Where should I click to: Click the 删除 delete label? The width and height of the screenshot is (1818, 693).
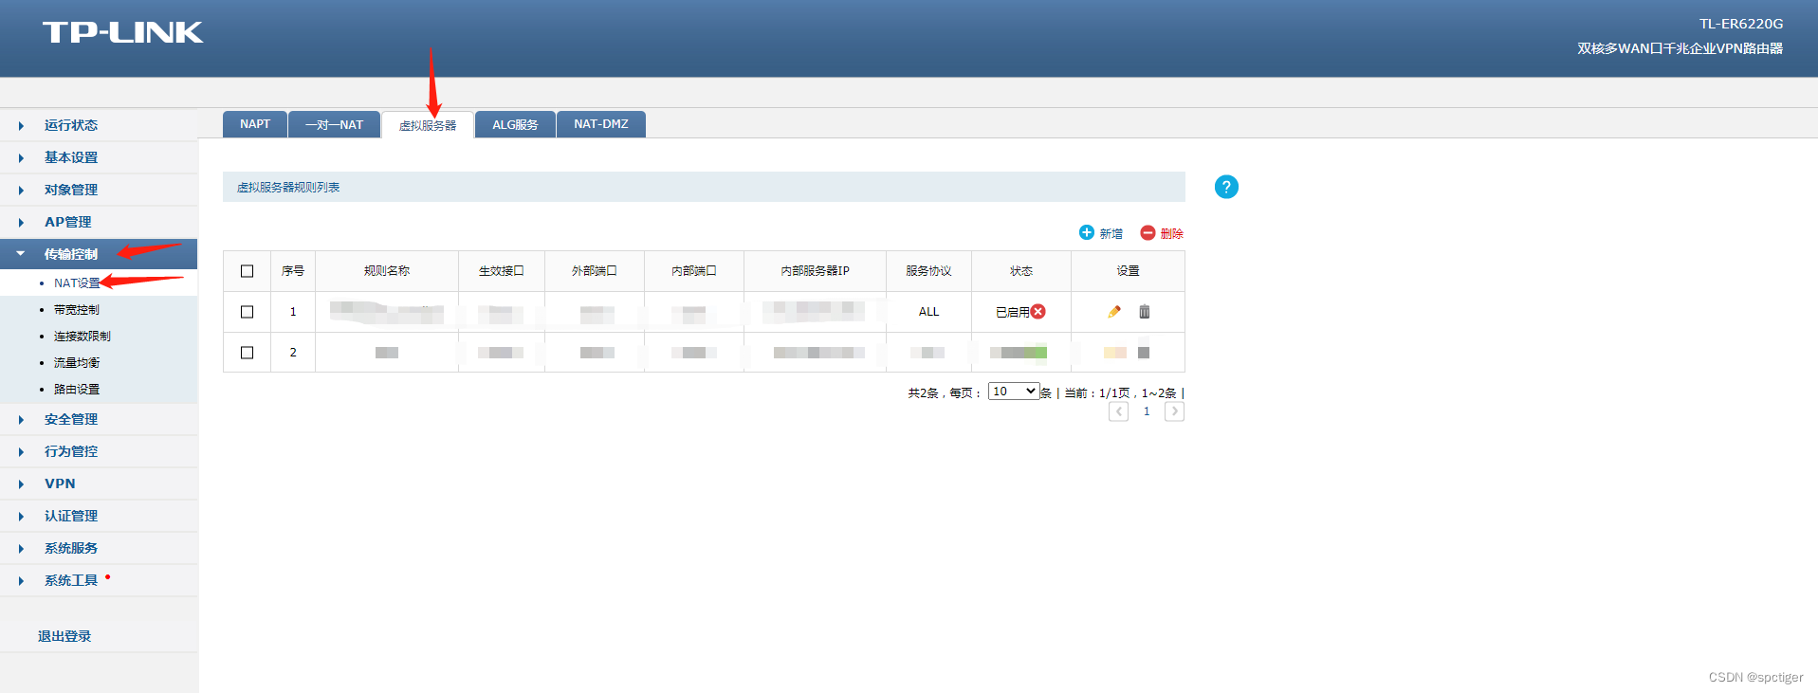pyautogui.click(x=1172, y=233)
